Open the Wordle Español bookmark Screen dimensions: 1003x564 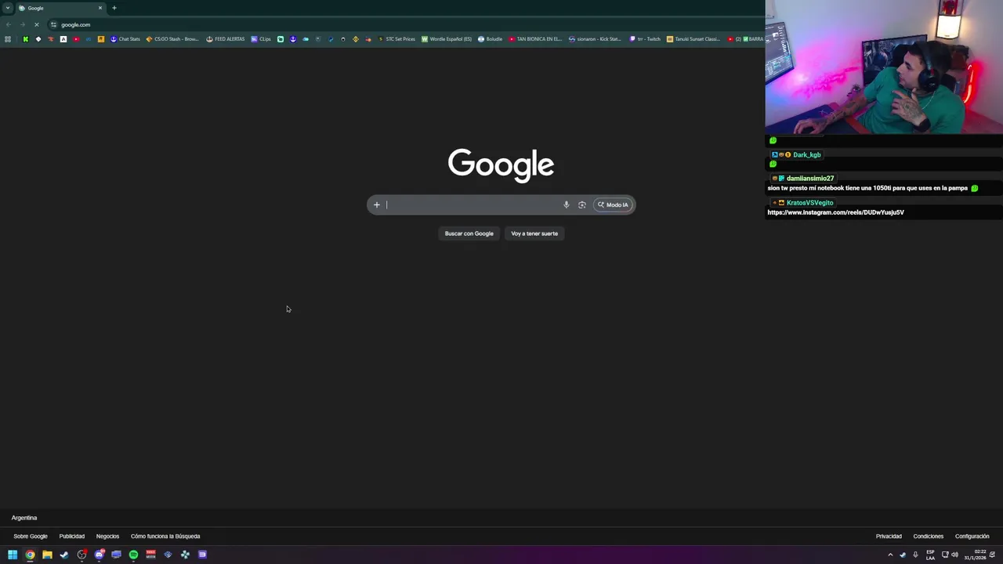pyautogui.click(x=447, y=39)
